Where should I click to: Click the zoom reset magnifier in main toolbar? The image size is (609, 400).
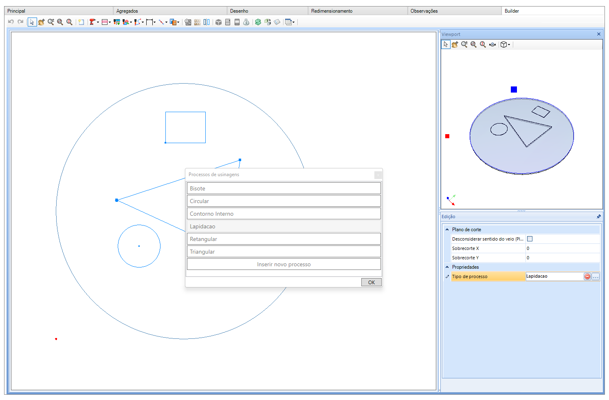70,22
